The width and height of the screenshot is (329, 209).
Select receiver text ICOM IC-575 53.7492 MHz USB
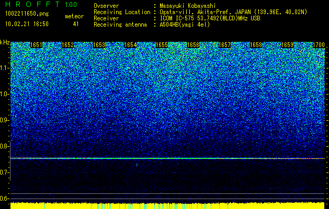210,18
